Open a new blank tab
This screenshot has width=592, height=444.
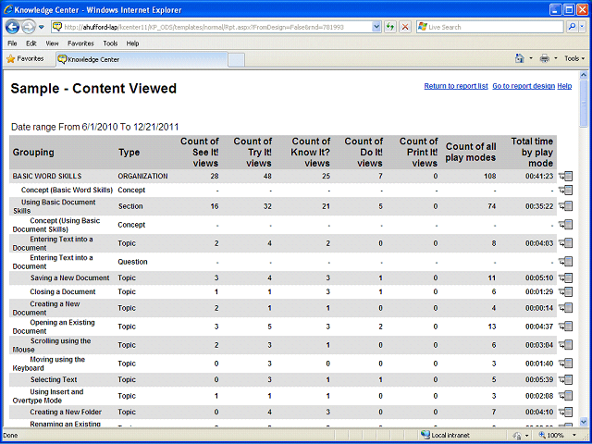[237, 60]
